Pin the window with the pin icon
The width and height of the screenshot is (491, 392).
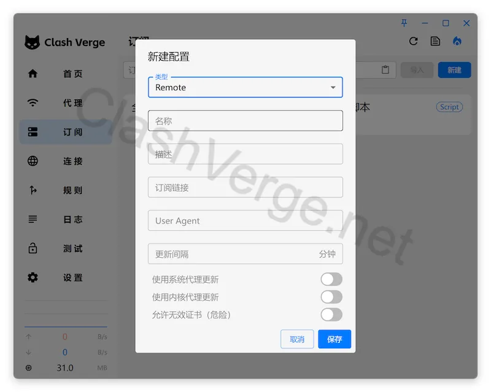pyautogui.click(x=404, y=23)
